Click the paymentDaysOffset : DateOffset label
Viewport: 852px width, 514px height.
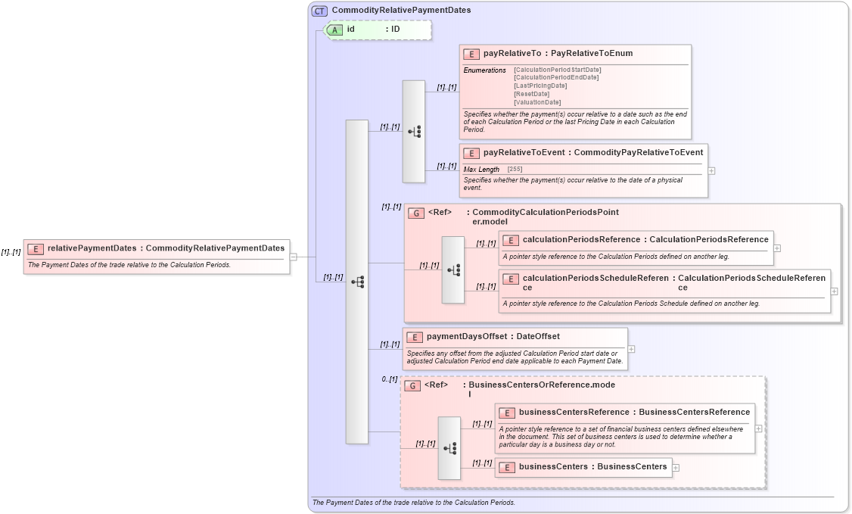click(493, 337)
